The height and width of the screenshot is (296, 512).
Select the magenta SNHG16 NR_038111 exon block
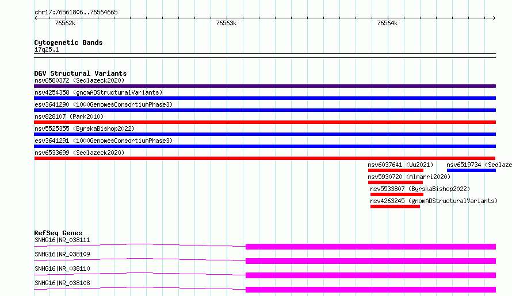point(370,247)
